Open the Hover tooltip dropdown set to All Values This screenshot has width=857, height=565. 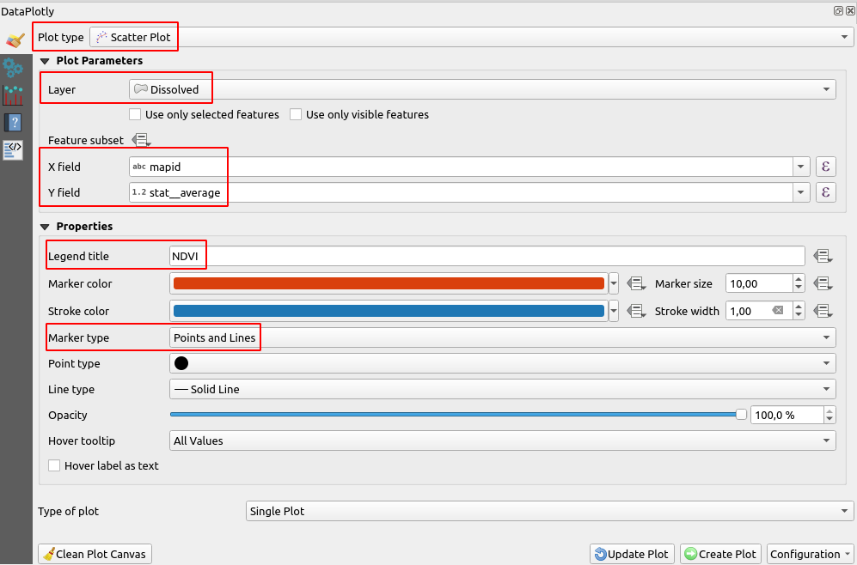[x=825, y=440]
